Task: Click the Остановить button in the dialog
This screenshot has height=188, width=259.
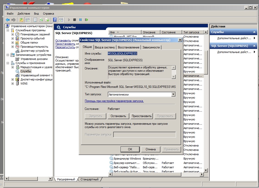Action: 118,116
